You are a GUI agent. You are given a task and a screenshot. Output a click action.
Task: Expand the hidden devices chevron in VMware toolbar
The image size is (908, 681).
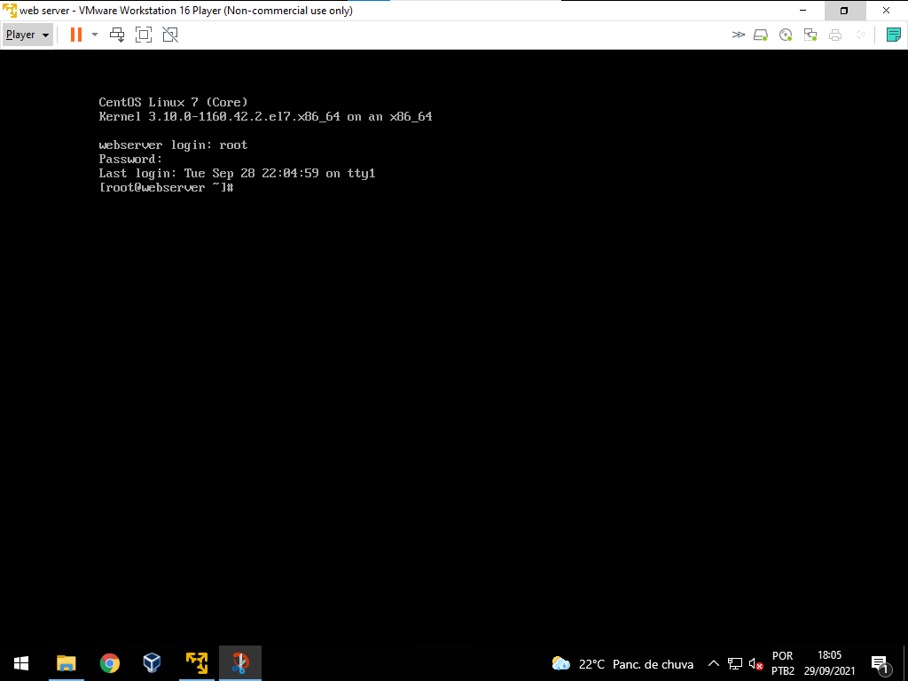(738, 35)
